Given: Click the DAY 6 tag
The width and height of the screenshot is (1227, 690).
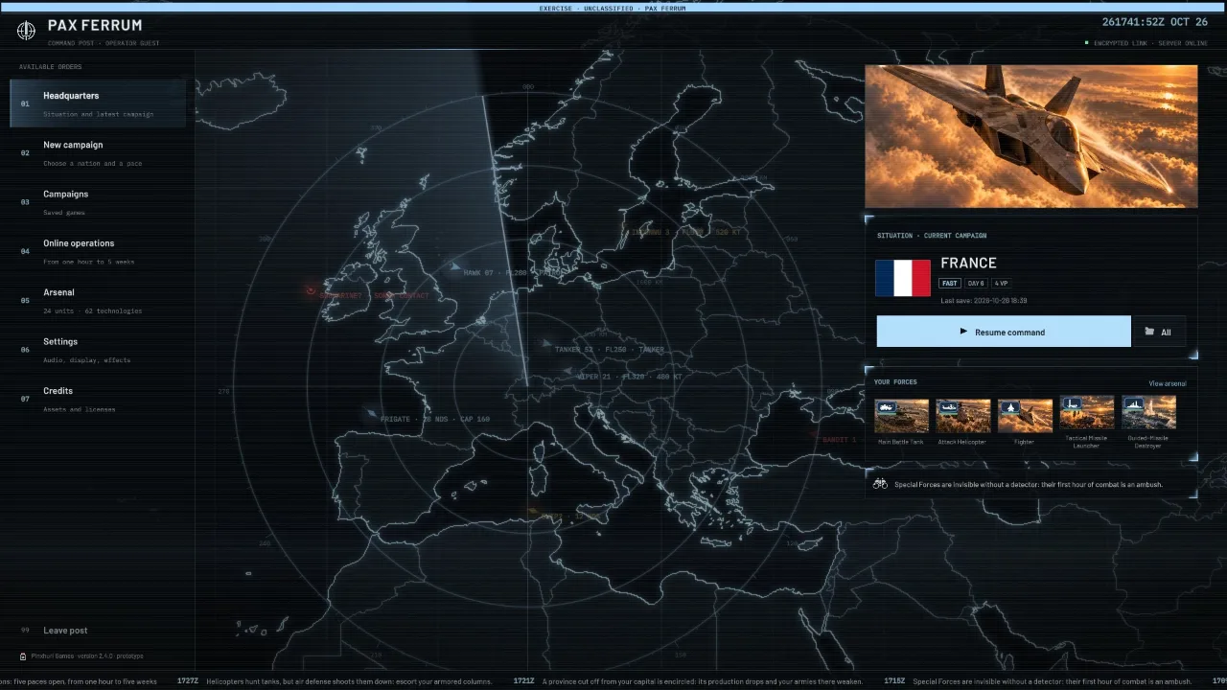Looking at the screenshot, I should (976, 284).
